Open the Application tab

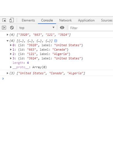(x=86, y=20)
